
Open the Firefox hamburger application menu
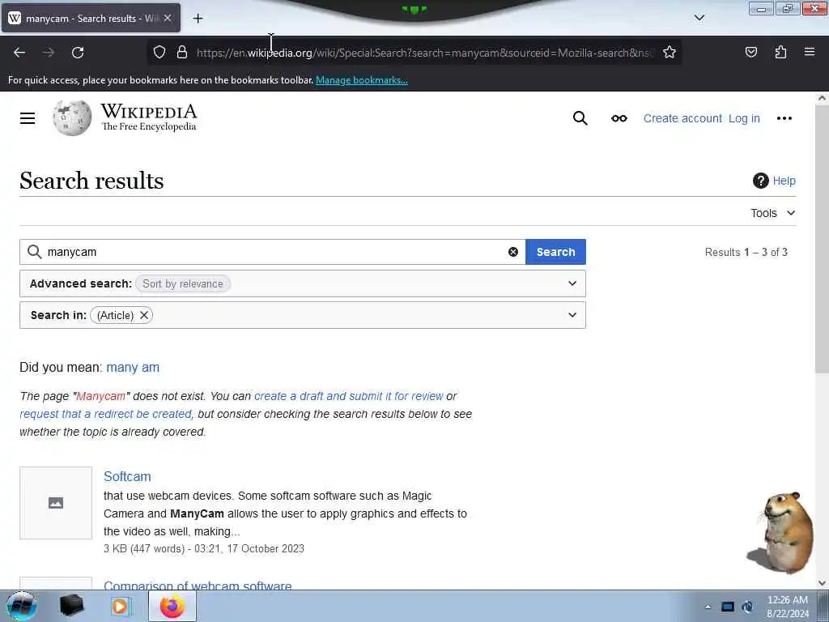(810, 52)
